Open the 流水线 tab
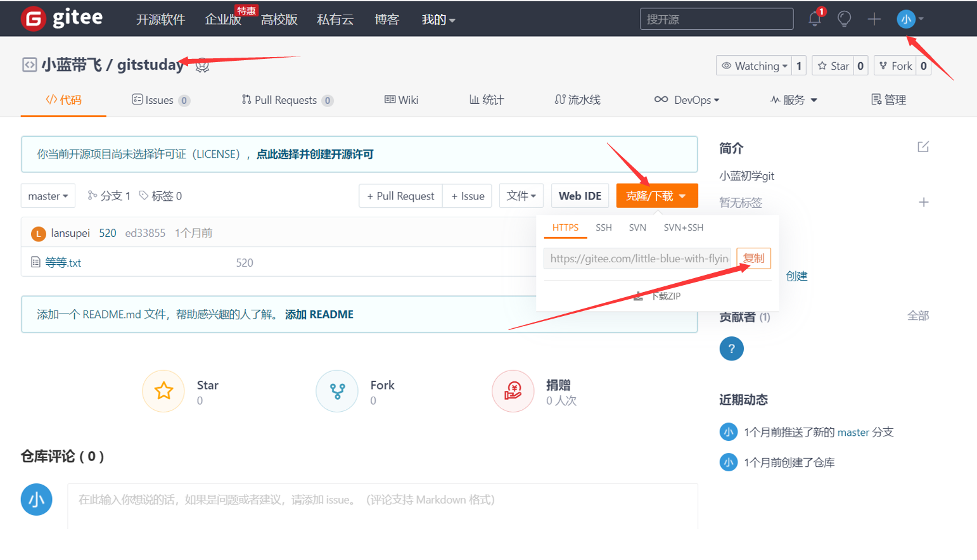 (x=577, y=100)
